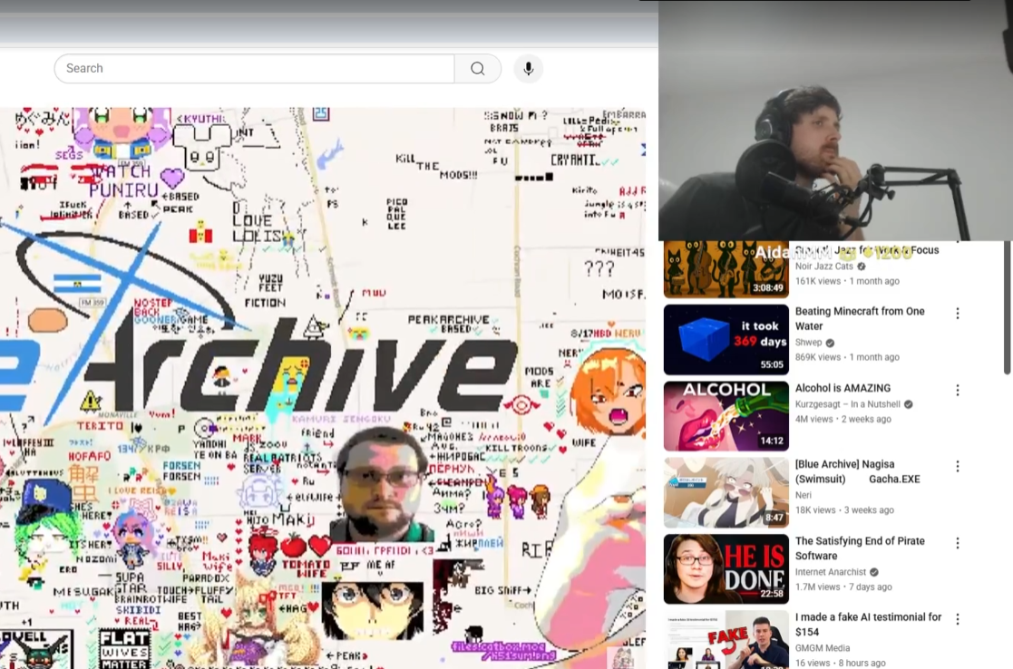Open options menu for Blue Archive Nagisa video
This screenshot has width=1013, height=669.
958,466
